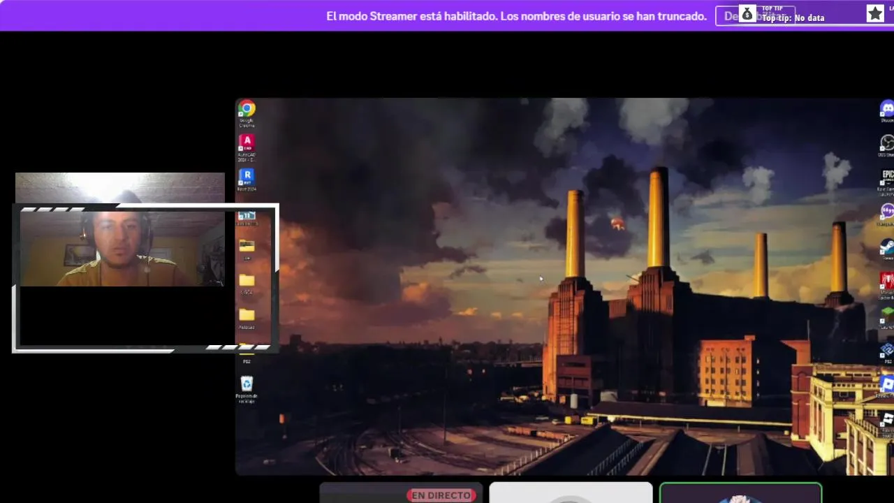894x503 pixels.
Task: Select the green-outlined participant tile
Action: [x=740, y=493]
